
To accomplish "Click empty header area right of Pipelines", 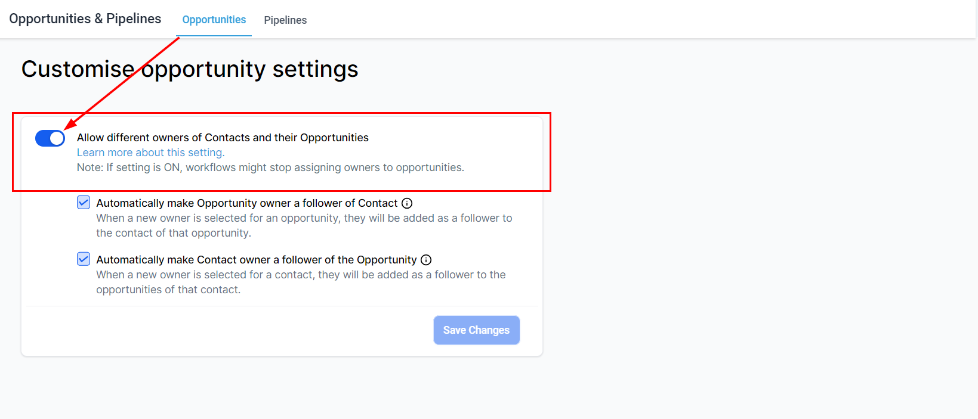I will tap(597, 20).
